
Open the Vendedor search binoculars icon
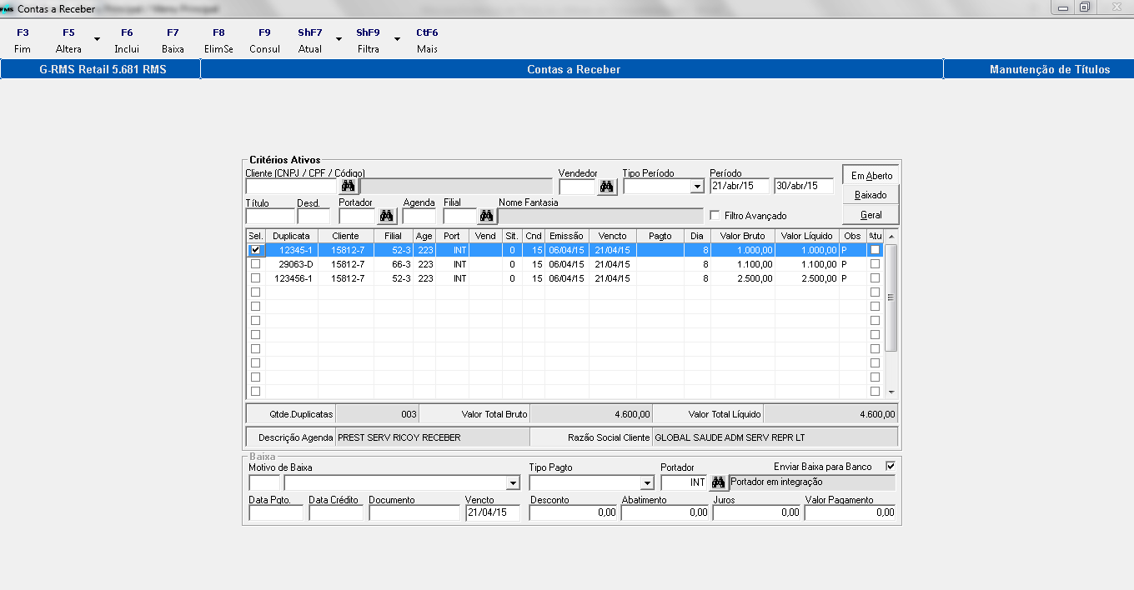[x=607, y=186]
